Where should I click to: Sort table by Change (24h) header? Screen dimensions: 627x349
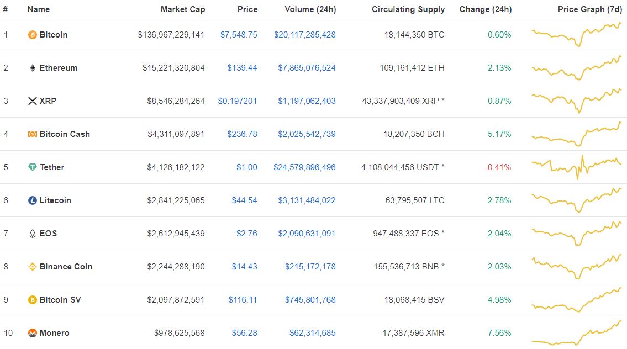(486, 9)
